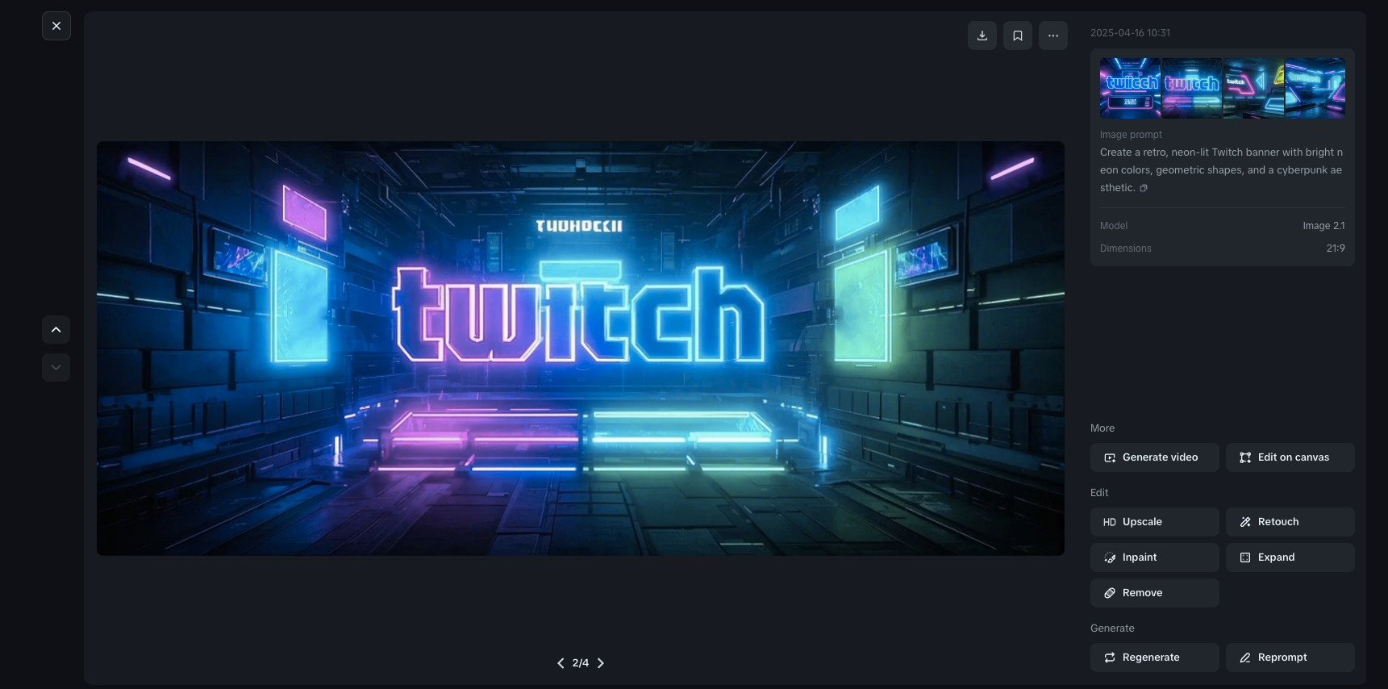The height and width of the screenshot is (689, 1388).
Task: Open Edit on canvas
Action: (1290, 457)
